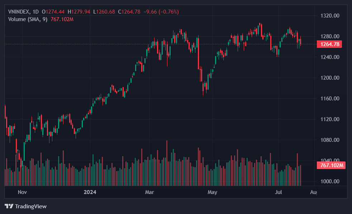The image size is (352, 214).
Task: Click the 1320.00 price scale label
Action: [x=329, y=16]
